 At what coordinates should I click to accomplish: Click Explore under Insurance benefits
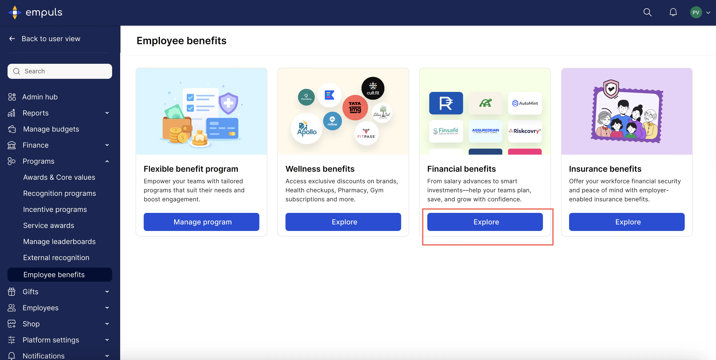click(x=627, y=222)
